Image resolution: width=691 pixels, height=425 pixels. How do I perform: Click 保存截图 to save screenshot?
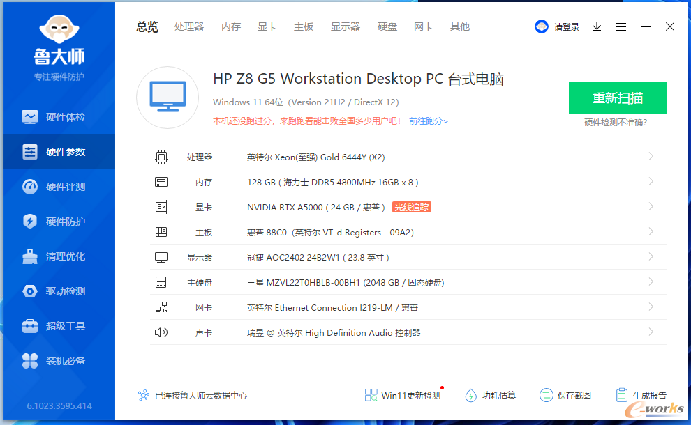coord(565,395)
